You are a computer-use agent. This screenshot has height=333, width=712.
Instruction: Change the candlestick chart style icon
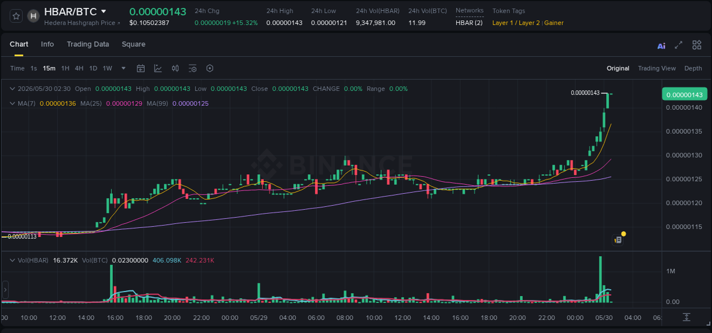point(175,68)
